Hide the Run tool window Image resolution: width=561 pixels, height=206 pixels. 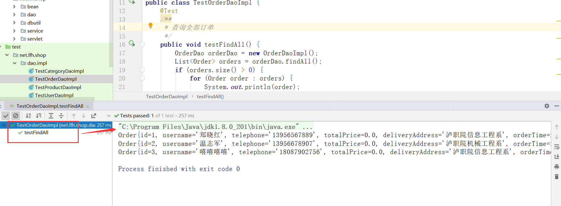557,106
